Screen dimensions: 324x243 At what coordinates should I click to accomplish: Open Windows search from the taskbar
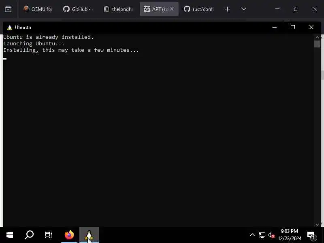coord(29,235)
